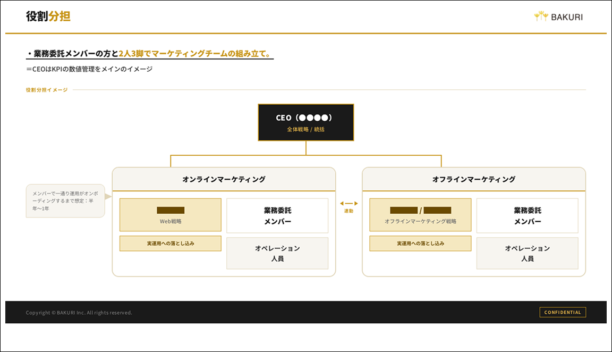Click the onboarding callout note on the left
Screen dimensions: 612x352
[x=65, y=201]
